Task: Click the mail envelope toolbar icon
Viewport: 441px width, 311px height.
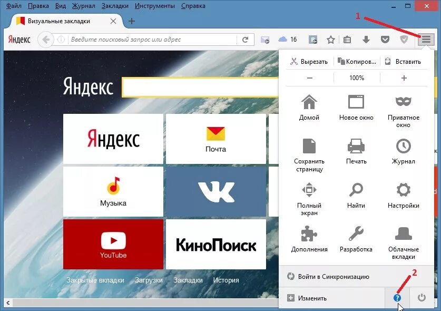Action: point(265,40)
